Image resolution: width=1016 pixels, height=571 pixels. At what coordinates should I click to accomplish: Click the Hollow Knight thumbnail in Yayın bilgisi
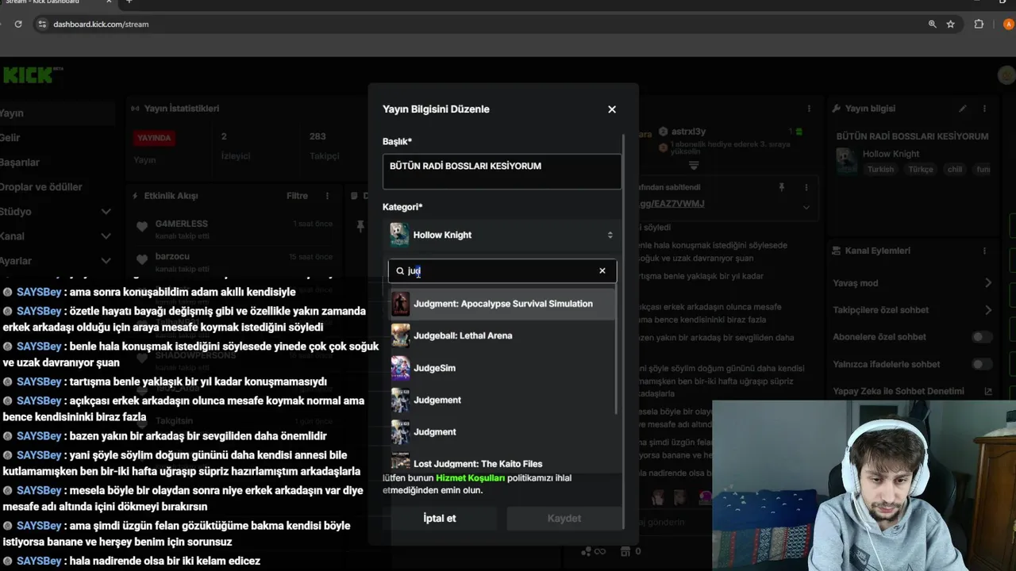point(846,159)
